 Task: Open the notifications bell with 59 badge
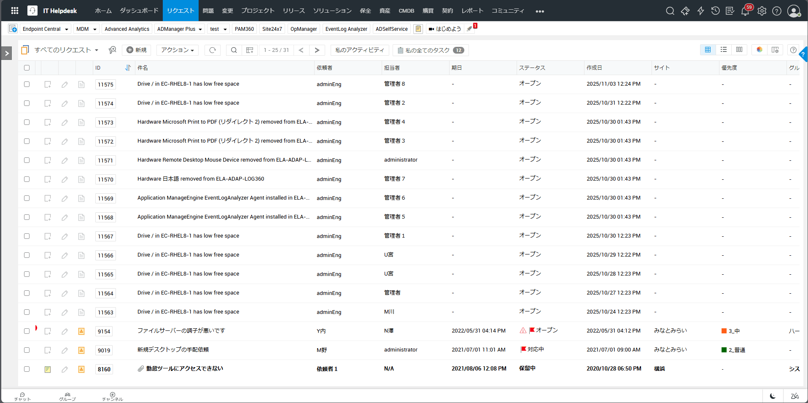coord(745,11)
